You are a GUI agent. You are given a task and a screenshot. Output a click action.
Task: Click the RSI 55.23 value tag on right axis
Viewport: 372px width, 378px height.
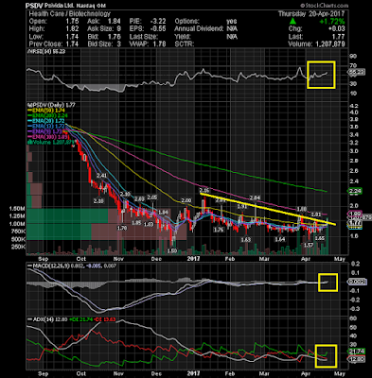tap(357, 72)
